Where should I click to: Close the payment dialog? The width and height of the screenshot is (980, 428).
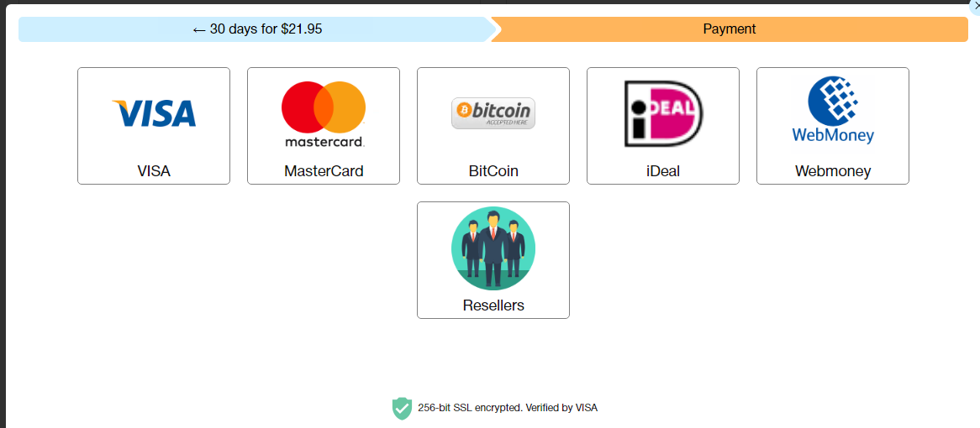pos(977,4)
